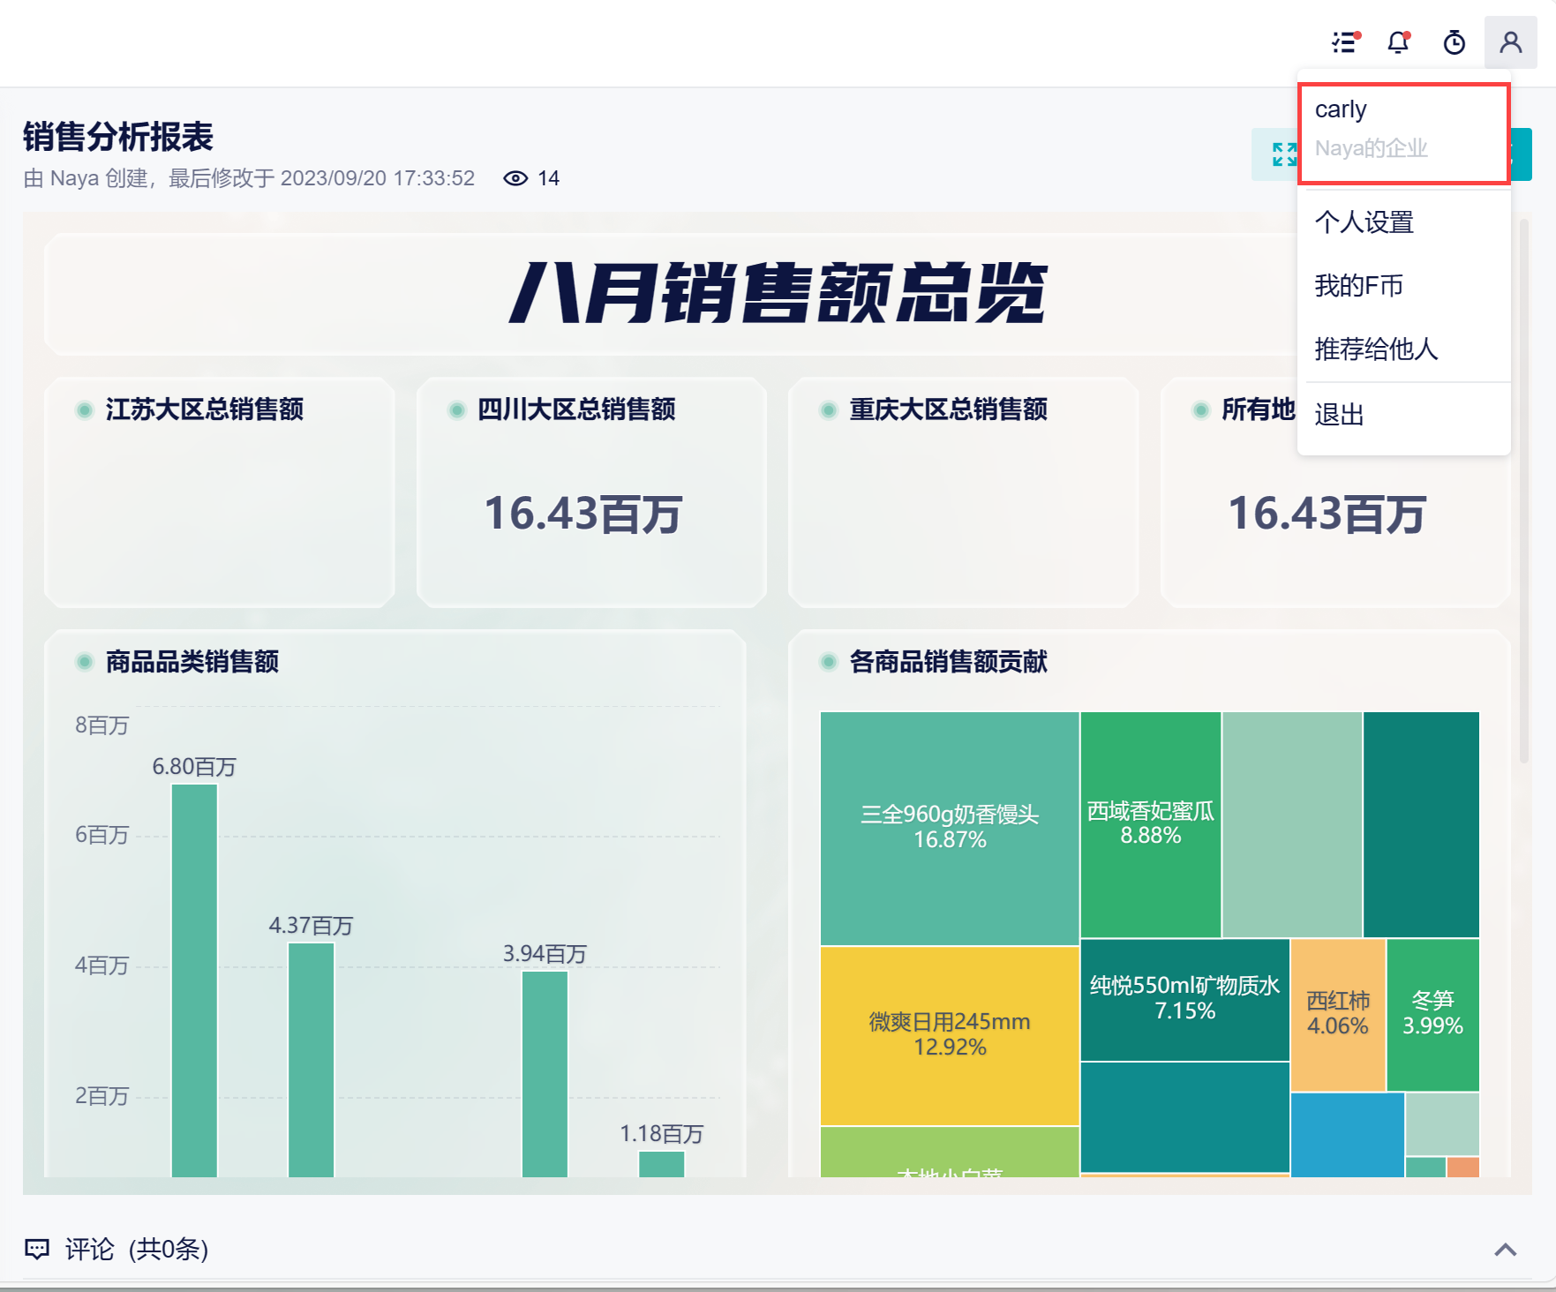Click the 商品品类销售额 chart title
This screenshot has width=1556, height=1292.
coord(192,662)
